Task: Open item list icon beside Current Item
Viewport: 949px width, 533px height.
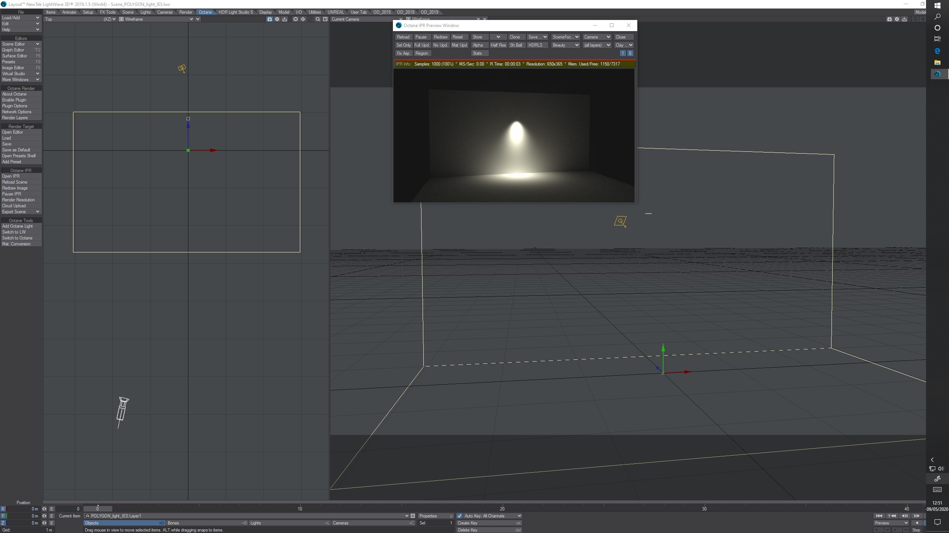Action: [x=413, y=516]
